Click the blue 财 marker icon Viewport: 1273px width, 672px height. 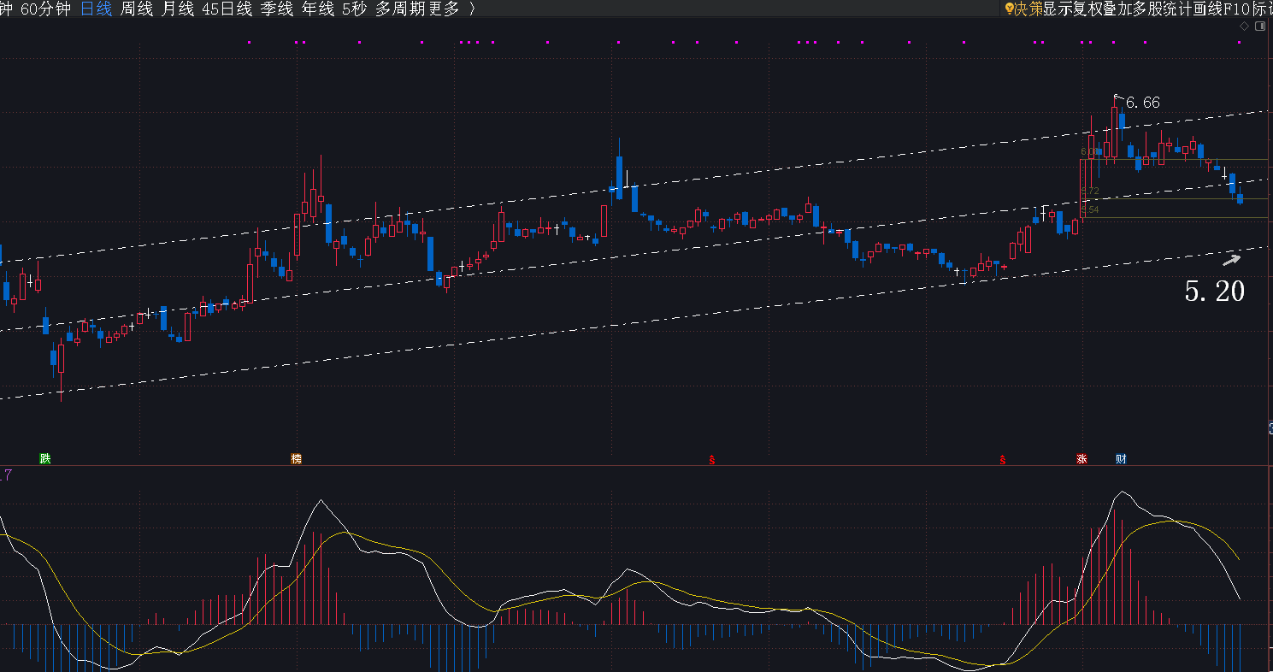click(1120, 459)
